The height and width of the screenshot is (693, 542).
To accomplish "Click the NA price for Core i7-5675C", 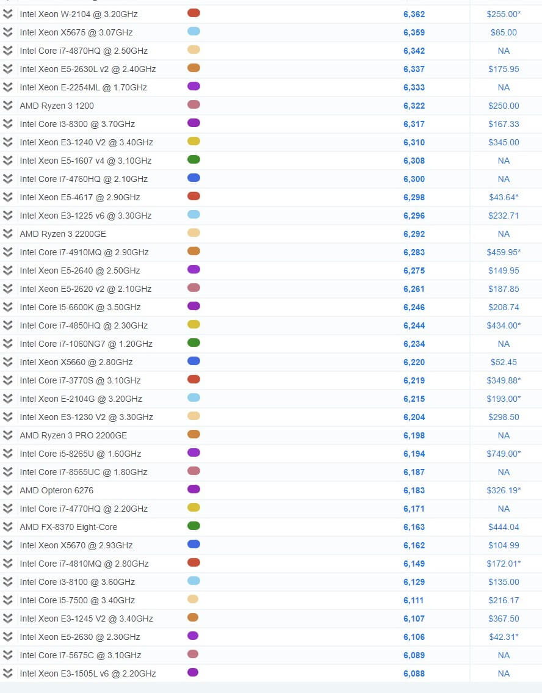I will click(x=504, y=655).
